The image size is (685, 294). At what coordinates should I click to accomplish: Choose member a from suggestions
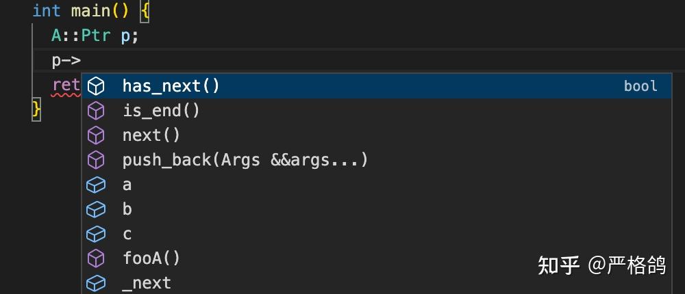click(x=127, y=185)
